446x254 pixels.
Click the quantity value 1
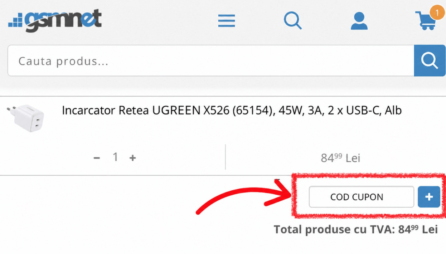click(x=115, y=157)
